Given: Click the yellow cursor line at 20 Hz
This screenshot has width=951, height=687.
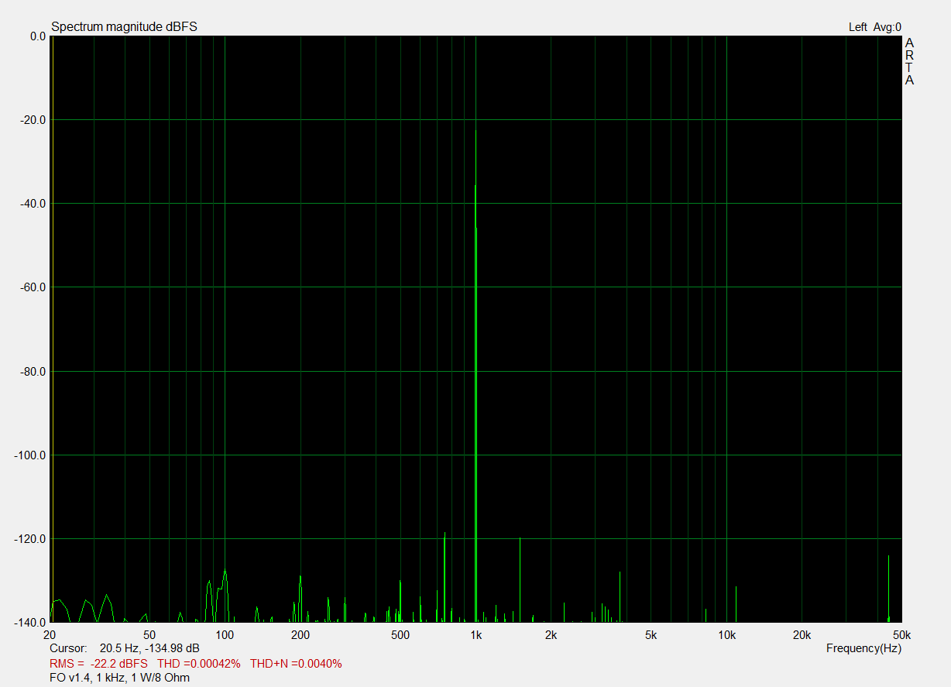Looking at the screenshot, I should (x=51, y=328).
